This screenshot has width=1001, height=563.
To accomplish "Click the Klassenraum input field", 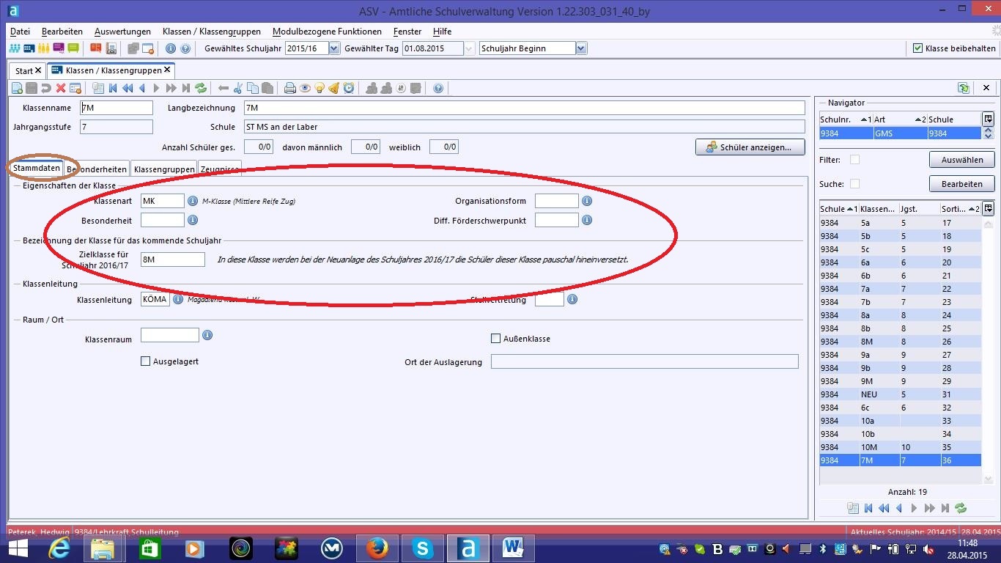I will (169, 335).
